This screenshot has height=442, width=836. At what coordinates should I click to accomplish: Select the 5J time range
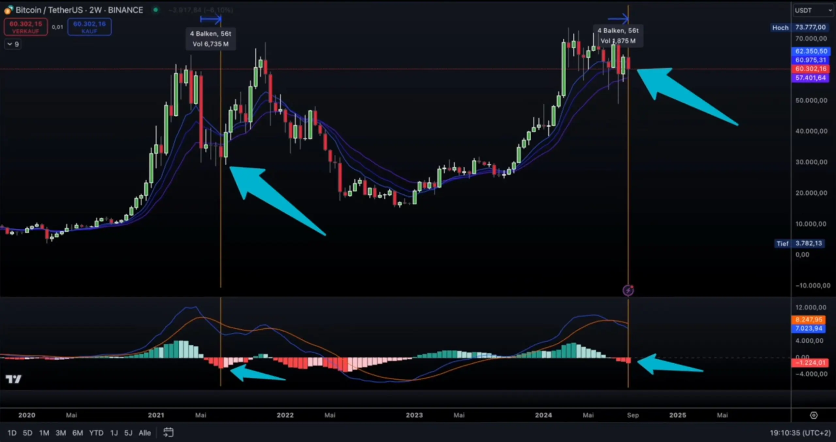128,433
